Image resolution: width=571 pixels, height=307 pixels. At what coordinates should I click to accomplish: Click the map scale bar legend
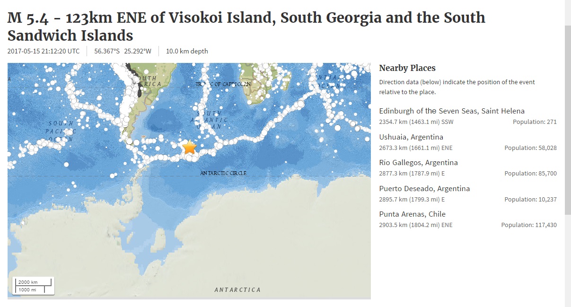33,286
